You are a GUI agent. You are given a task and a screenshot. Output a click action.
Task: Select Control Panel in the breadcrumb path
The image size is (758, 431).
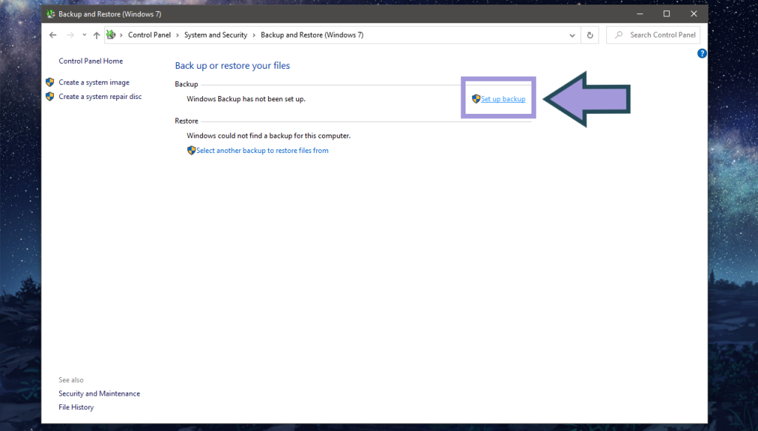coord(148,35)
